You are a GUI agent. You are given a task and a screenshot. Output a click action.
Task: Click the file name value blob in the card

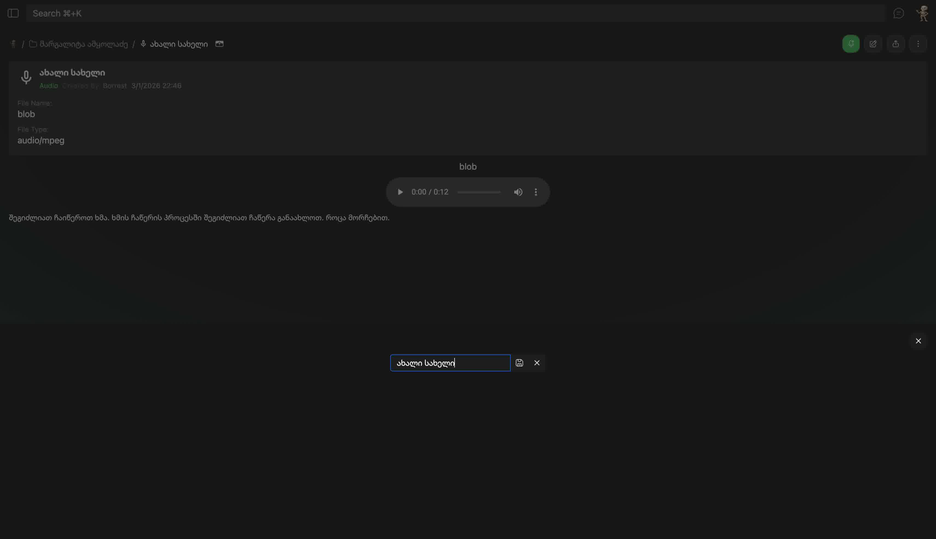(26, 114)
